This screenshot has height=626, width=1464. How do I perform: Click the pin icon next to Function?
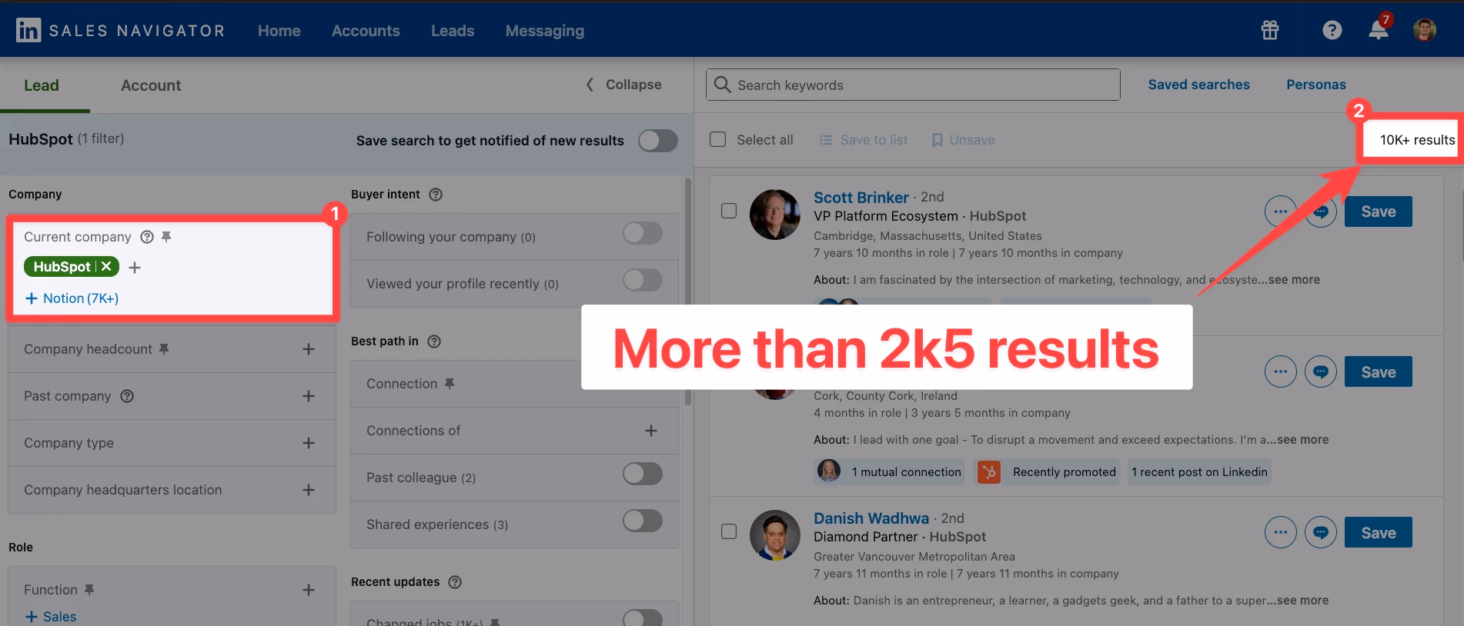coord(89,590)
